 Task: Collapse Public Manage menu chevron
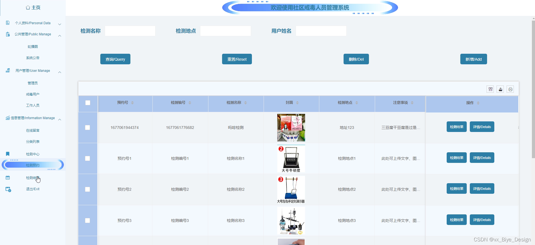(x=60, y=35)
